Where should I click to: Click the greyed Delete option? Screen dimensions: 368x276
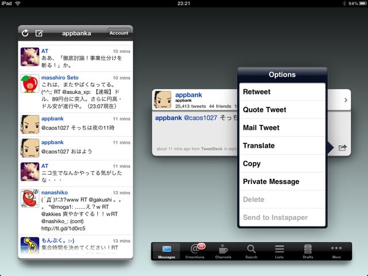coord(282,200)
